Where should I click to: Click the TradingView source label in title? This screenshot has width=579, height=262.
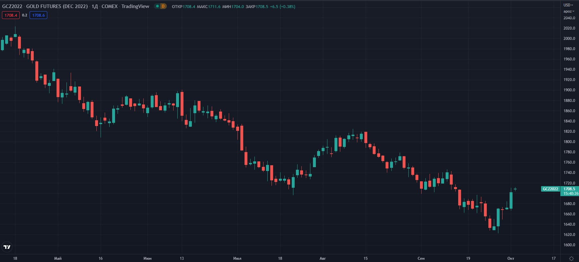point(135,6)
